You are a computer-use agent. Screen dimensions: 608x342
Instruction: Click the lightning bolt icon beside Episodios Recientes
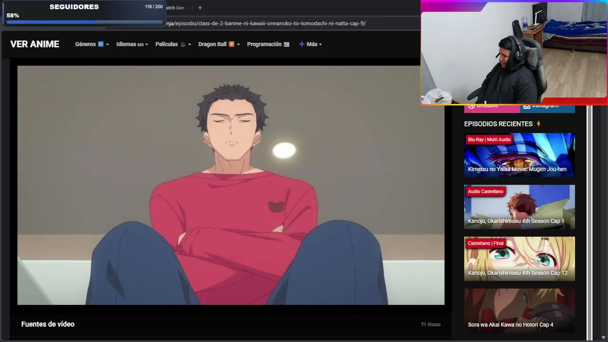pos(539,124)
